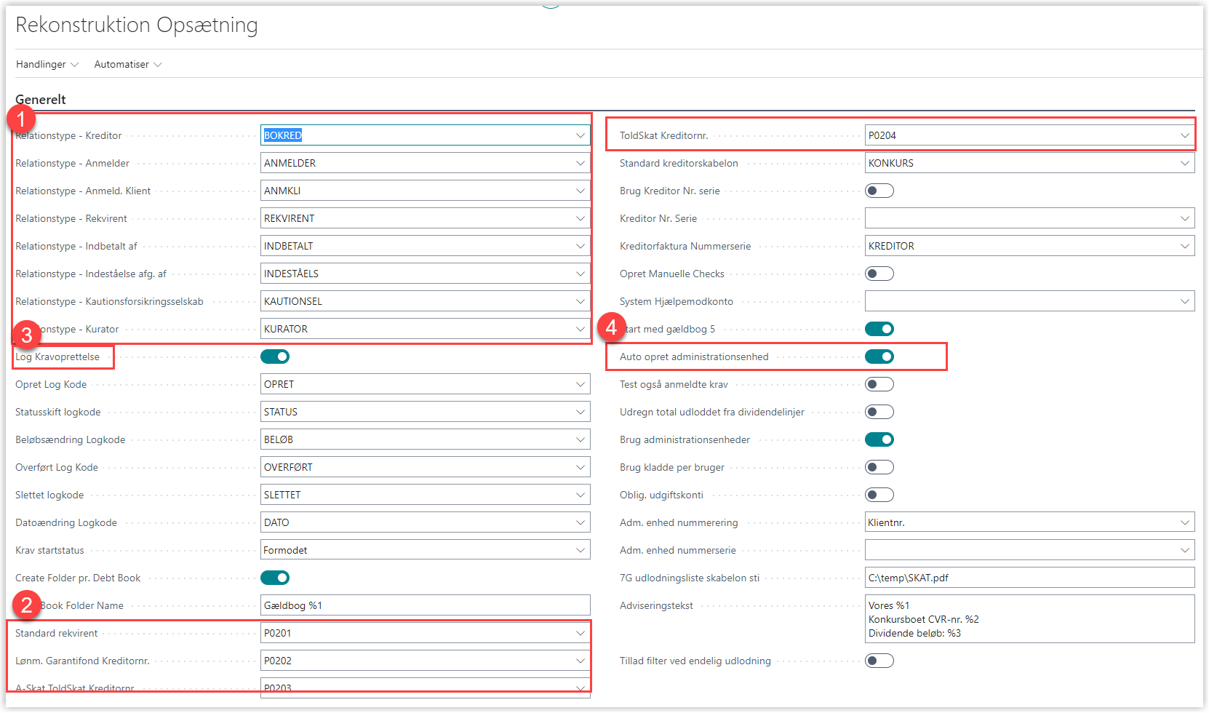Toggle the Log Kravoprettelse switch
Screen dimensions: 1209x713
click(275, 356)
